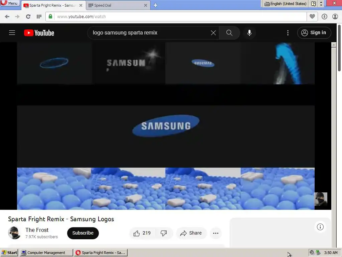Click the video player to pause

166,126
